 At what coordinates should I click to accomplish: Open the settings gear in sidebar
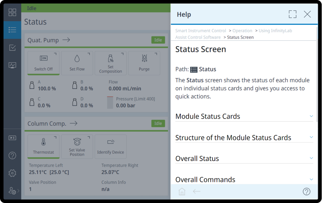tap(12, 173)
